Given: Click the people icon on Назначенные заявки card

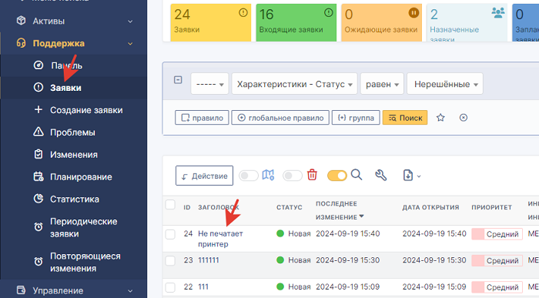Looking at the screenshot, I should coord(498,13).
